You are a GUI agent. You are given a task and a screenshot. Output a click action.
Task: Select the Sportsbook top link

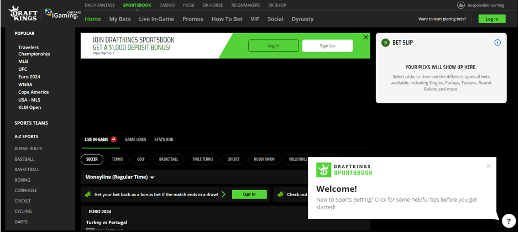pyautogui.click(x=137, y=6)
